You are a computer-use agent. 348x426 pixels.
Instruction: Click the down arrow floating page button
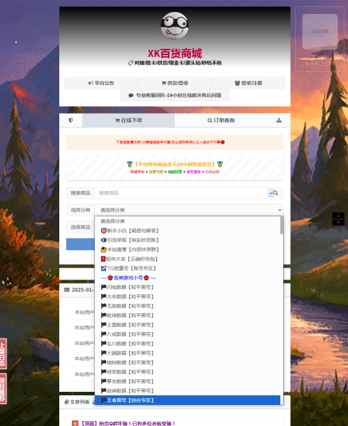(x=338, y=222)
